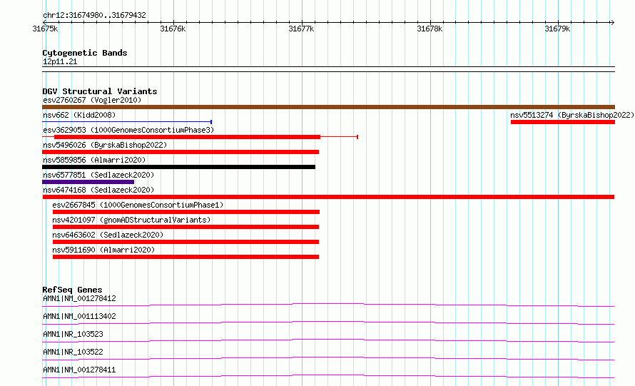Click the AMN1|NM_001278411 transcript label
Image resolution: width=635 pixels, height=386 pixels.
[79, 370]
